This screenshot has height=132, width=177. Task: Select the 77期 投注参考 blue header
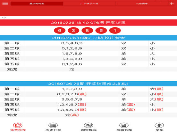coord(88,38)
